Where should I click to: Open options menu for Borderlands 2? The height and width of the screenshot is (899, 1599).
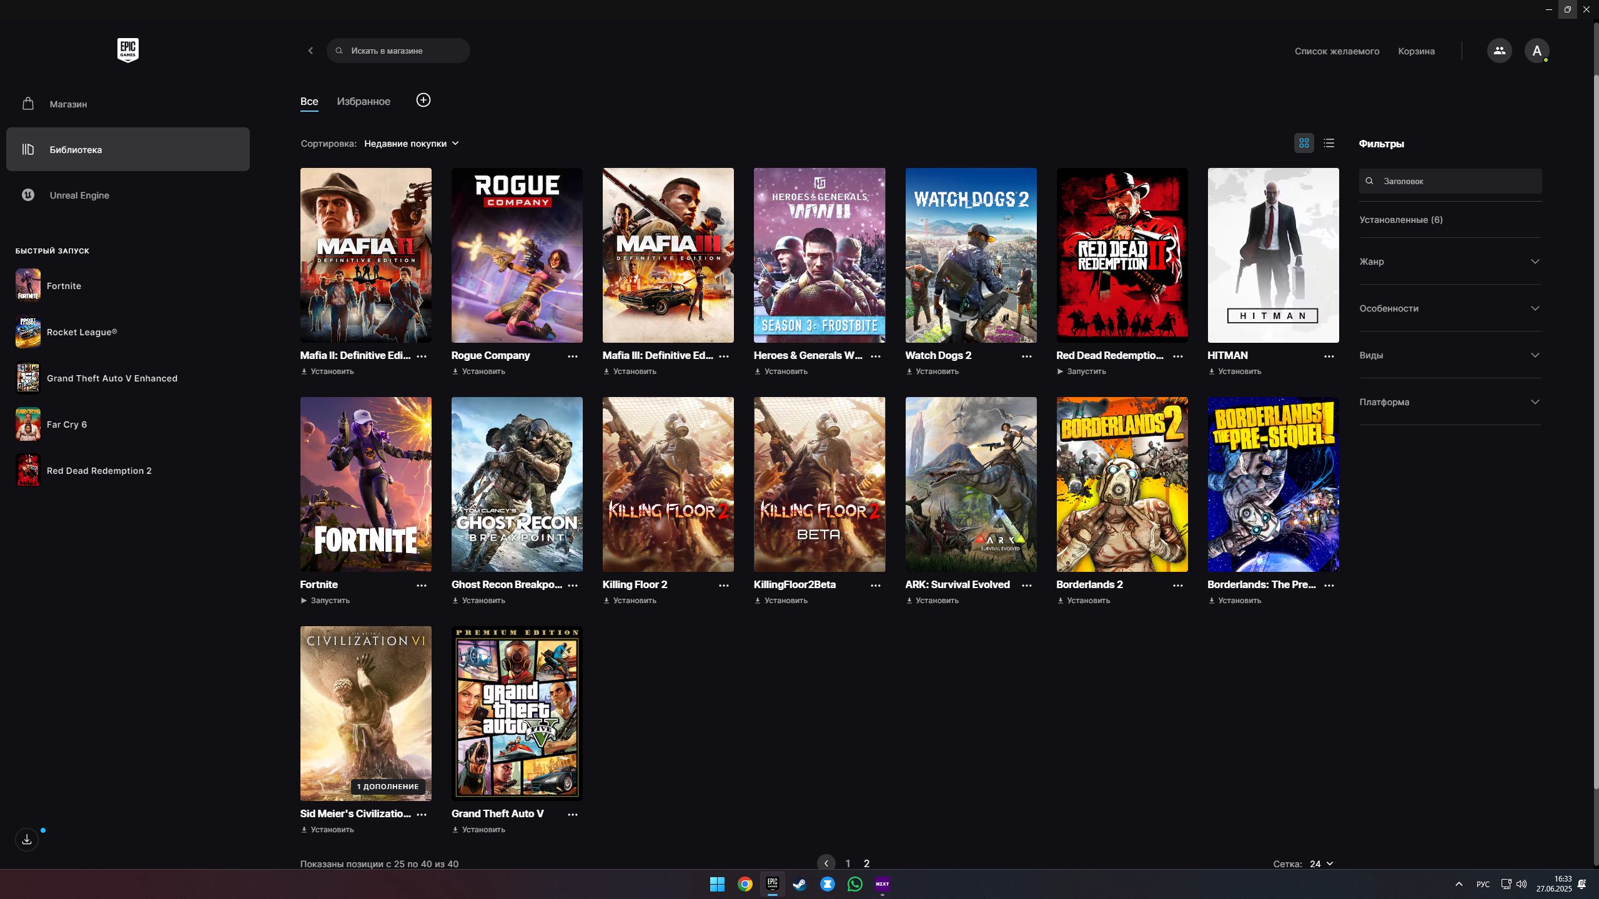point(1178,585)
